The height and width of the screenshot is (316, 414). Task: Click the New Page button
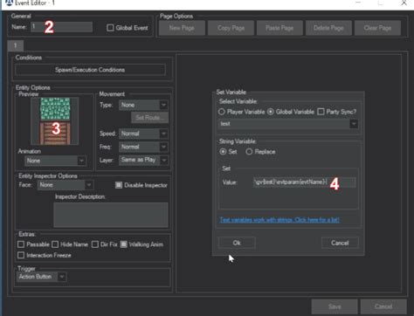pyautogui.click(x=182, y=28)
